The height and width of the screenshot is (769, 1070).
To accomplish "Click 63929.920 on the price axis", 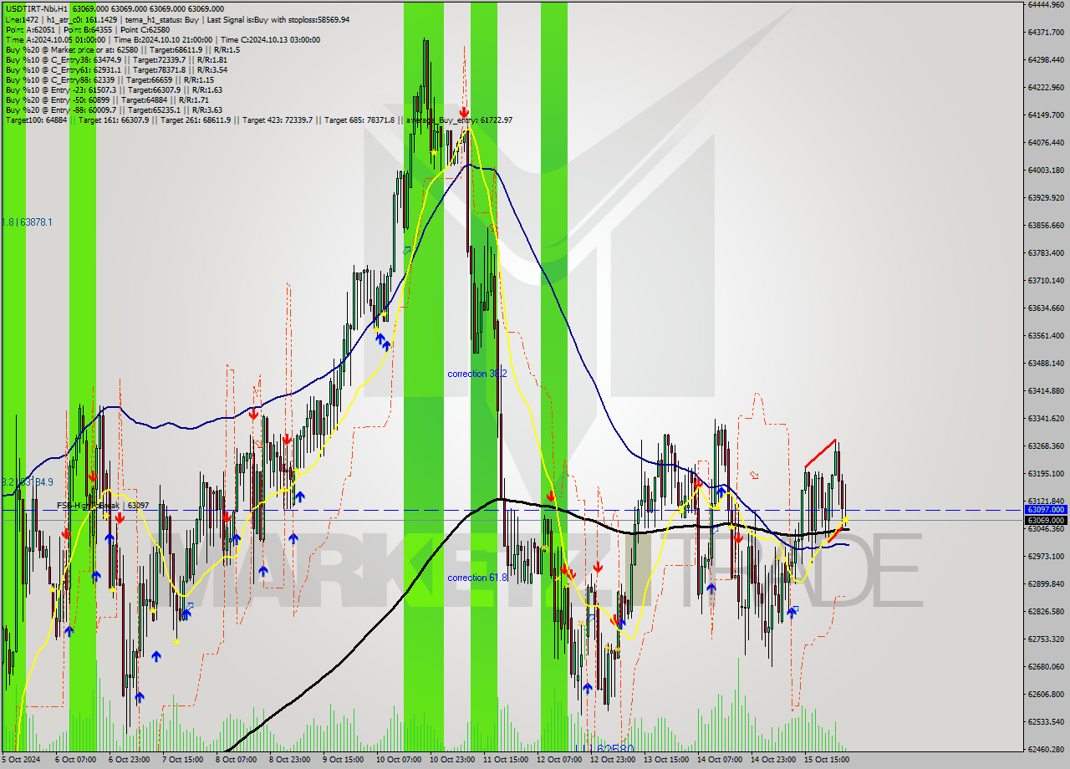I will 1047,197.
